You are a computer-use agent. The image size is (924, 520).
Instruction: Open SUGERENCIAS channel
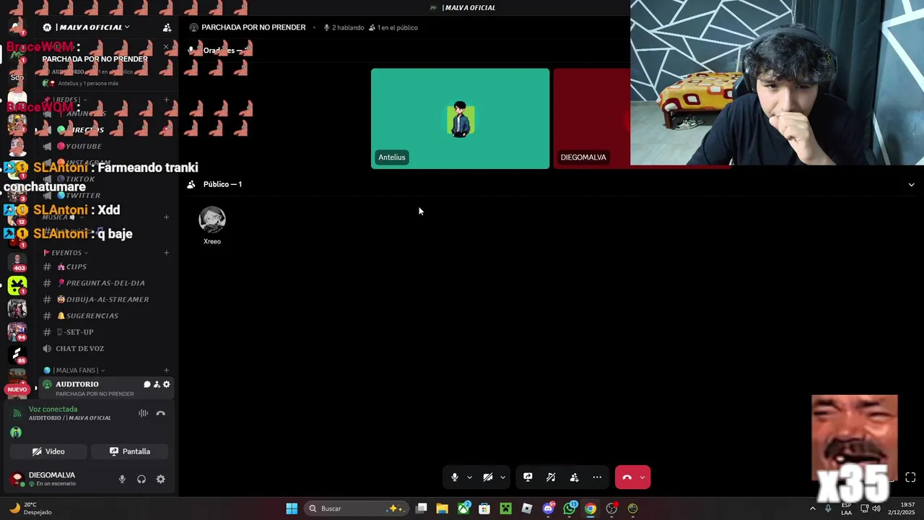[106, 316]
